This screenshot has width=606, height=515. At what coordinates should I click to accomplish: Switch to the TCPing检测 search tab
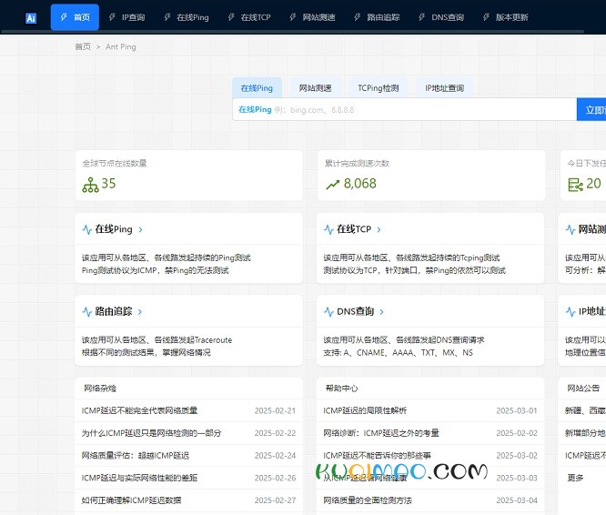[x=378, y=88]
